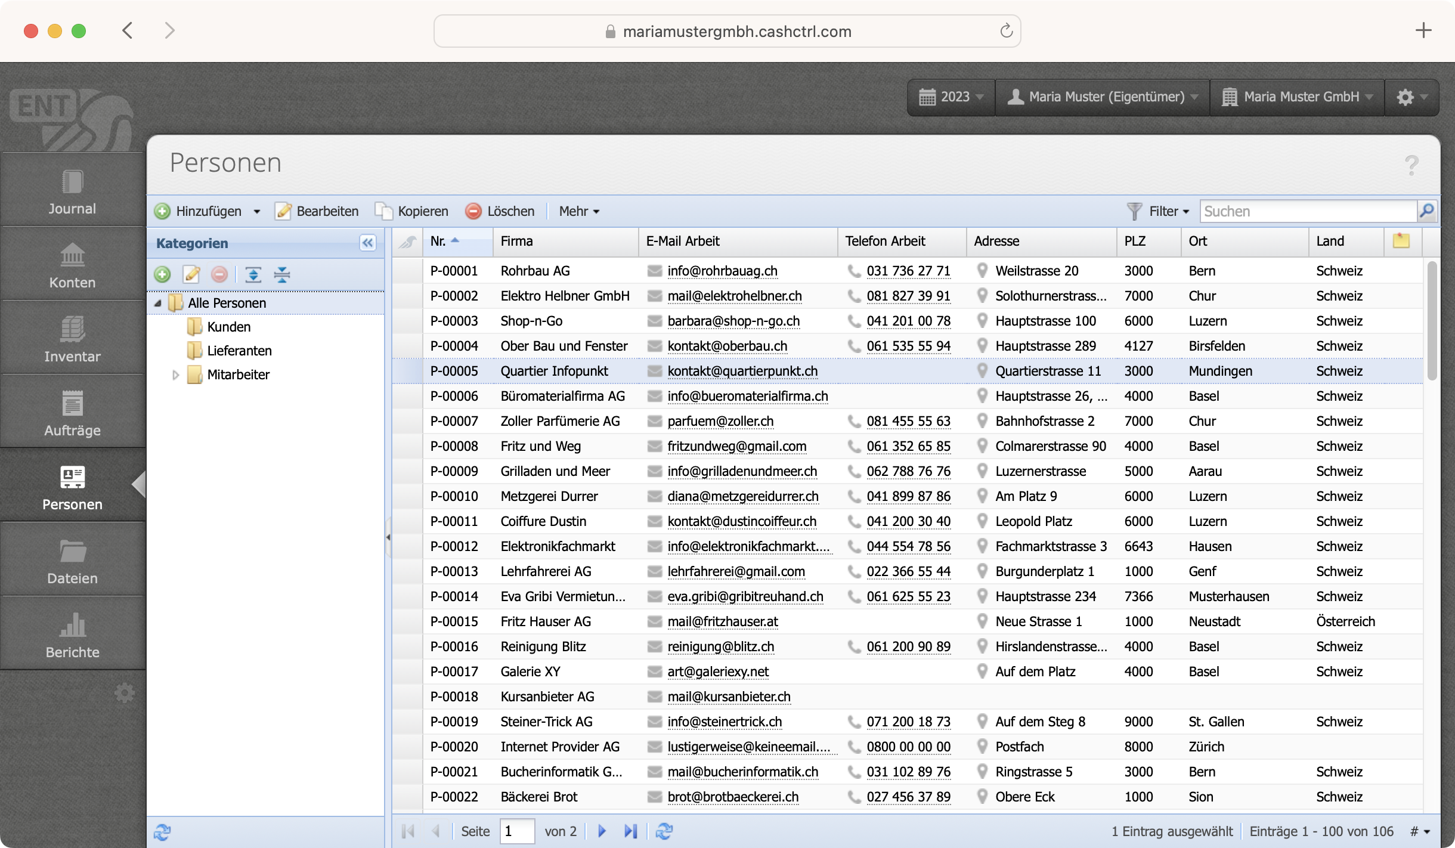
Task: Expand the Mitarbeiter folder
Action: [175, 375]
